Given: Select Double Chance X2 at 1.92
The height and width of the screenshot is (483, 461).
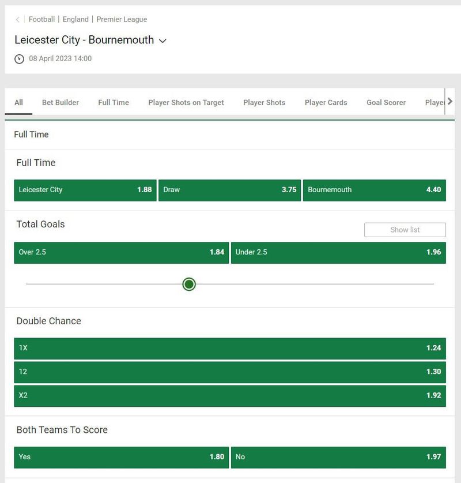Looking at the screenshot, I should 230,396.
